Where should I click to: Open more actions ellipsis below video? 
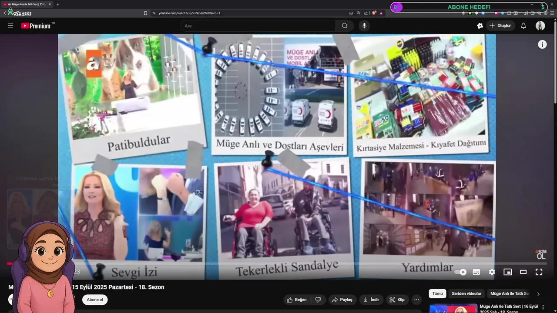416,300
